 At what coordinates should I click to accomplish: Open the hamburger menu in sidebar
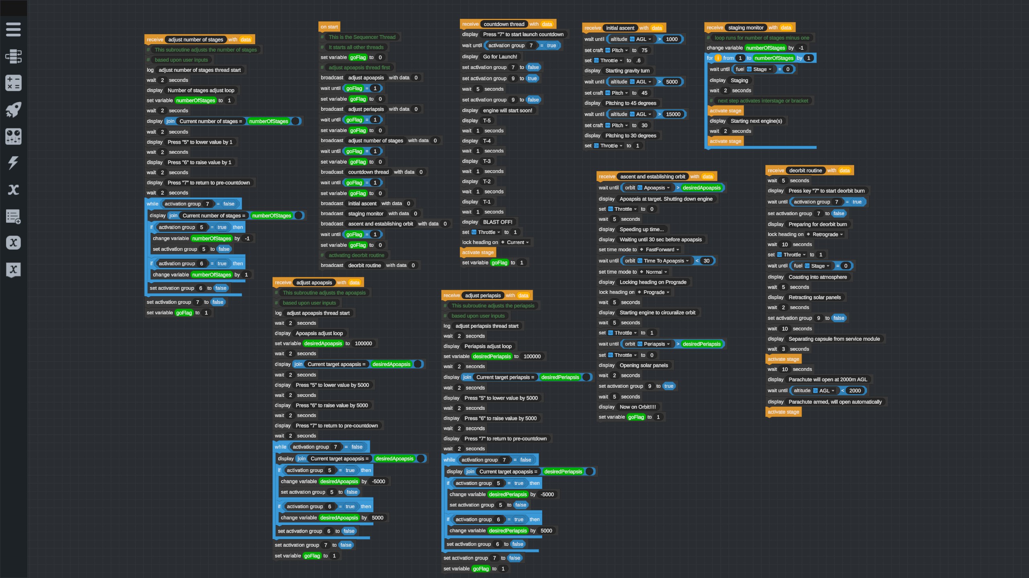click(x=13, y=29)
